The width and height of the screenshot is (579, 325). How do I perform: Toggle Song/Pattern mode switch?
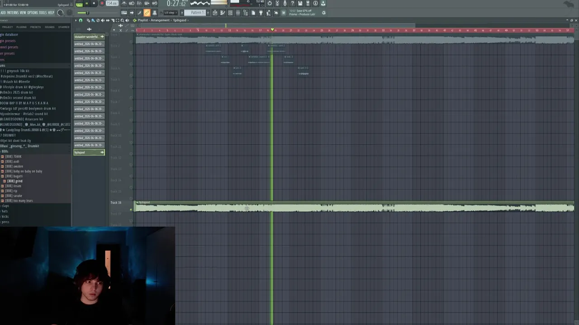(x=79, y=4)
